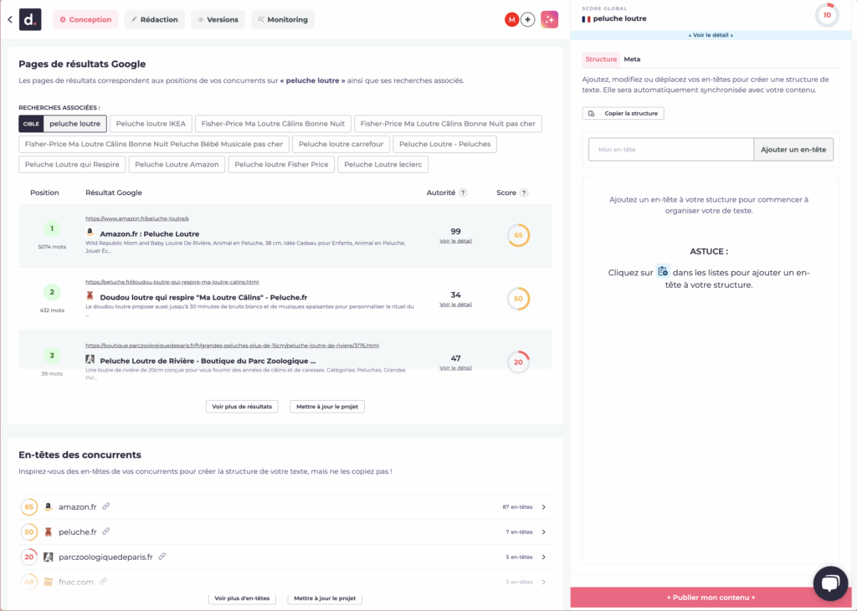Viewport: 857px width, 611px height.
Task: Click the "Mon en-tête" input field
Action: [671, 149]
